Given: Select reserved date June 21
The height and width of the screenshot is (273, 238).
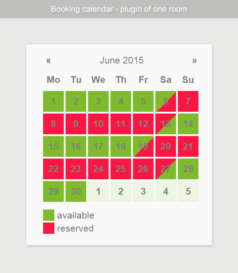Looking at the screenshot, I should point(188,146).
